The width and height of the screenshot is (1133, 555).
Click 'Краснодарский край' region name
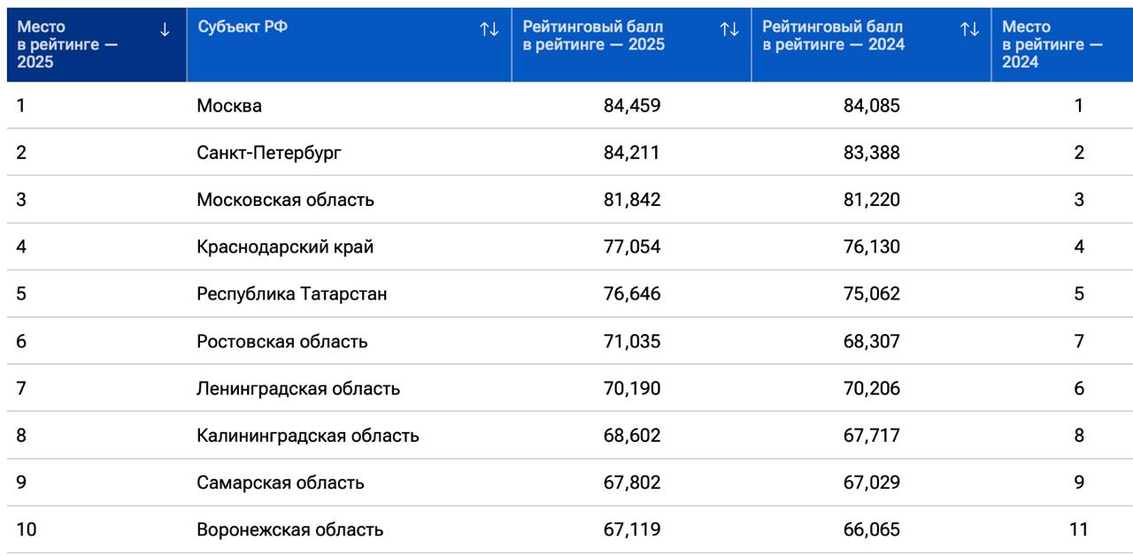click(285, 247)
